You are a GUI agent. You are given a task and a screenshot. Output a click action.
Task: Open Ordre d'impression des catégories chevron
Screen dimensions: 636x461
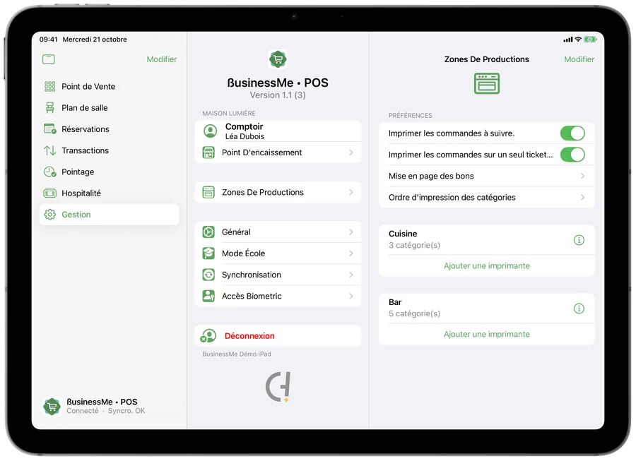582,198
